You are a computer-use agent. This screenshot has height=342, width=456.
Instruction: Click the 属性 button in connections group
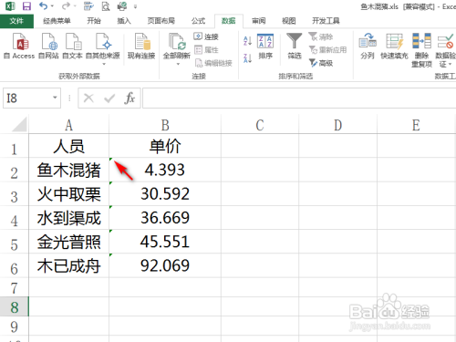coord(206,50)
